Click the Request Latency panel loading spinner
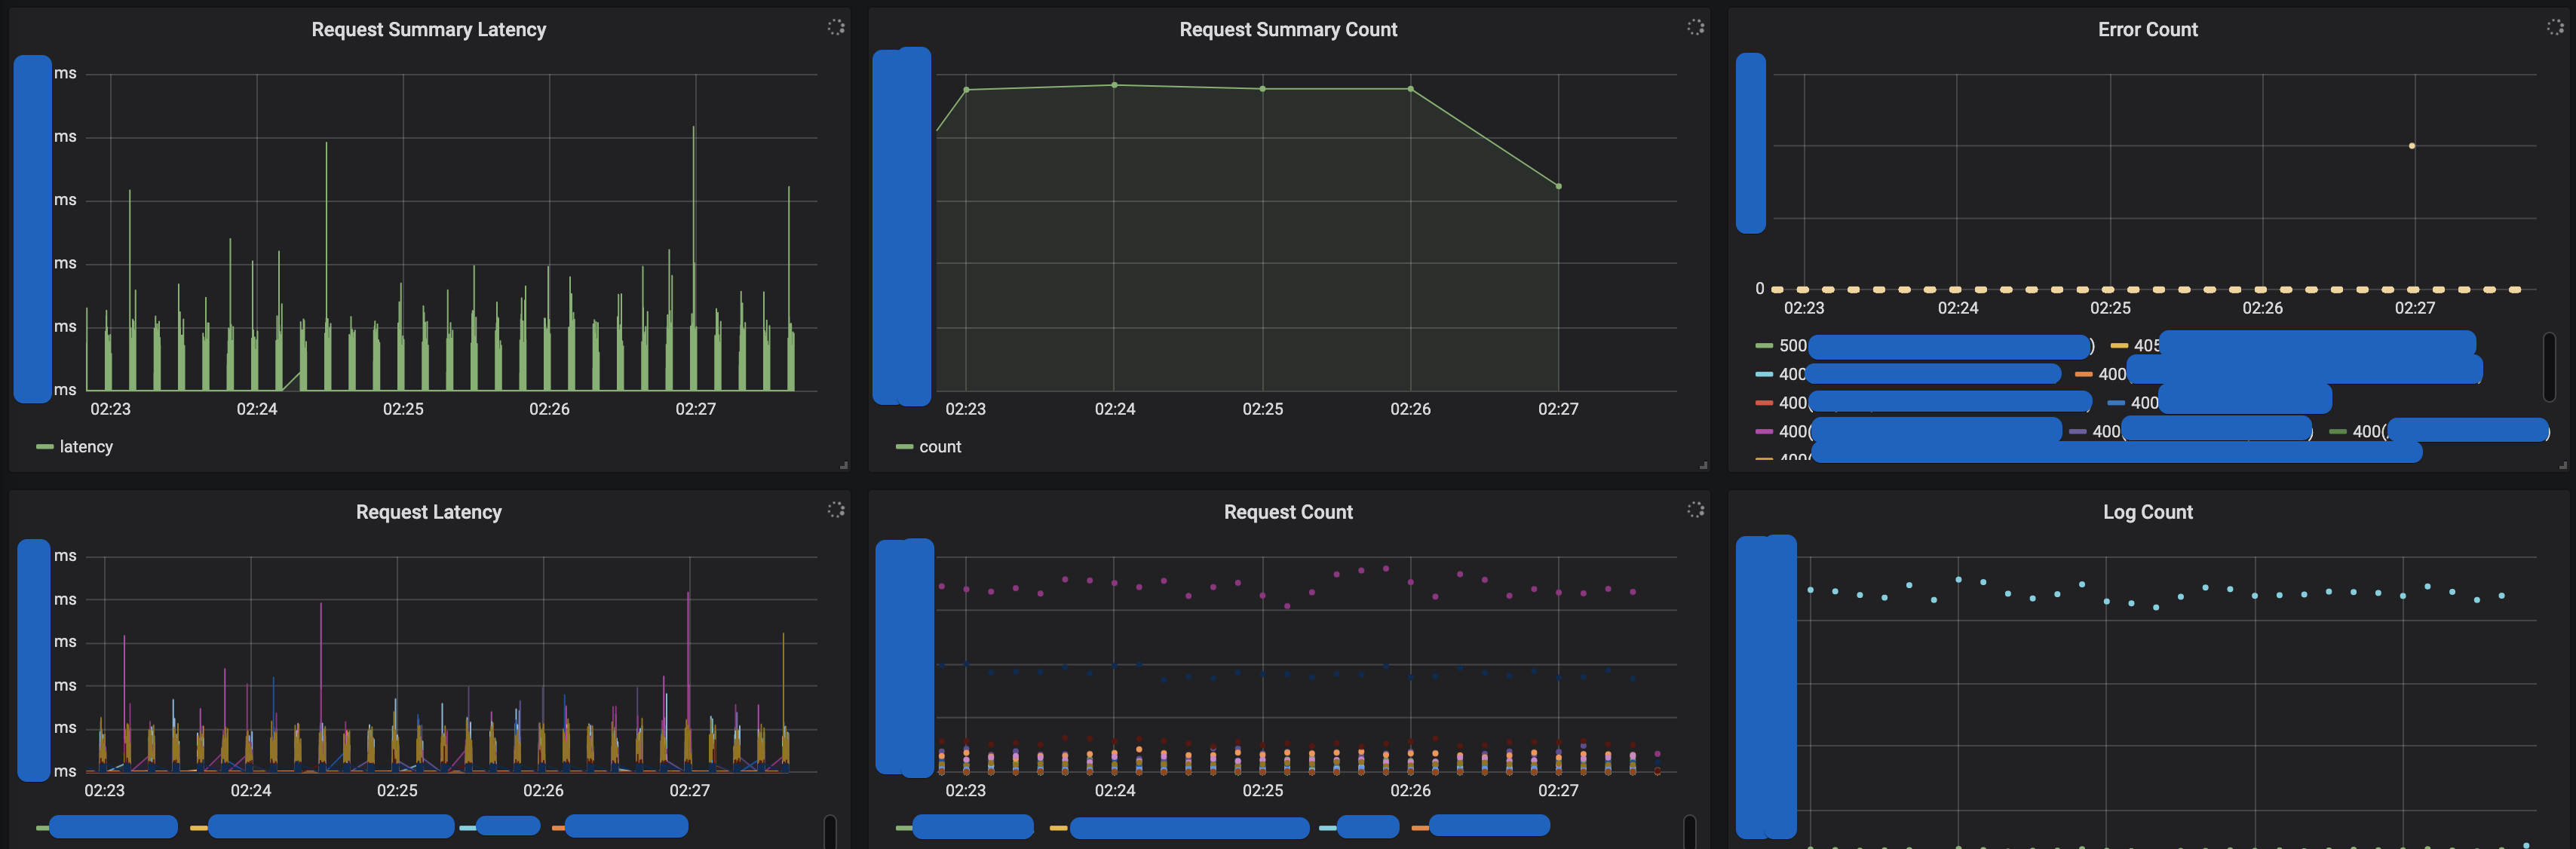The width and height of the screenshot is (2576, 849). (836, 509)
